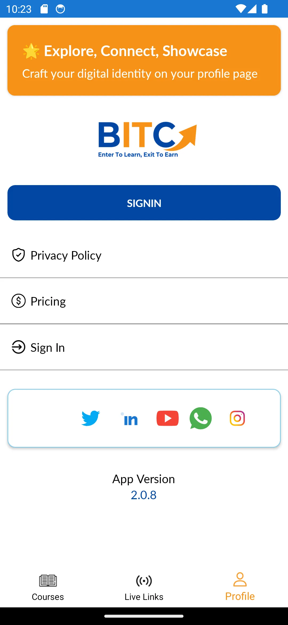Tap the LinkedIn icon
Viewport: 288px width, 625px height.
130,419
